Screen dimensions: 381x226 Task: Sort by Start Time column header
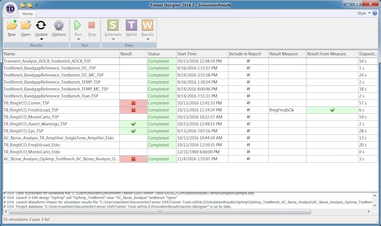tap(202, 54)
